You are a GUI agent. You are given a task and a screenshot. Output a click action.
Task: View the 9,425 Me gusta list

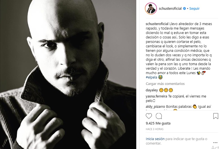tap(158, 123)
